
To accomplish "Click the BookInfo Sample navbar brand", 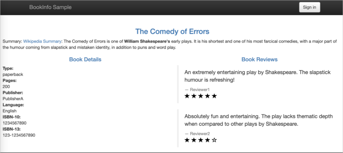I will [x=50, y=7].
